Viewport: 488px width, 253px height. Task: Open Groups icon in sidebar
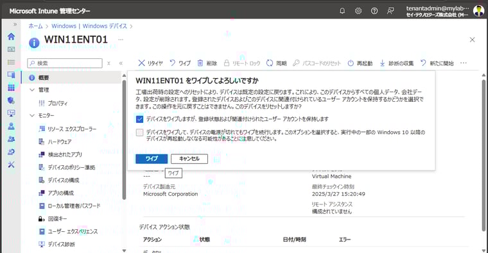click(11, 139)
